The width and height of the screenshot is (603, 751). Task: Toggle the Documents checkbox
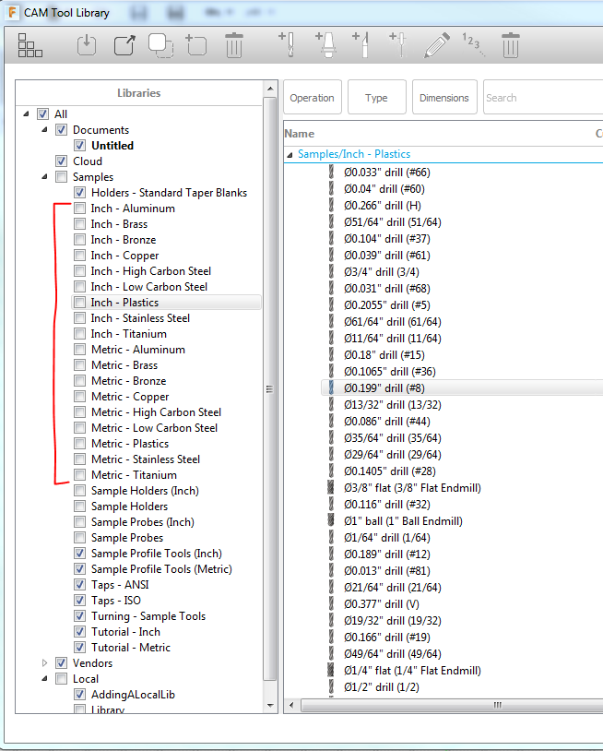pyautogui.click(x=61, y=130)
